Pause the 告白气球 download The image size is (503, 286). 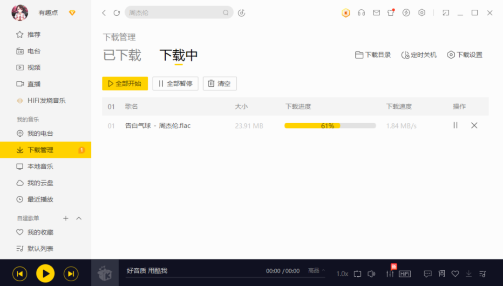click(455, 125)
